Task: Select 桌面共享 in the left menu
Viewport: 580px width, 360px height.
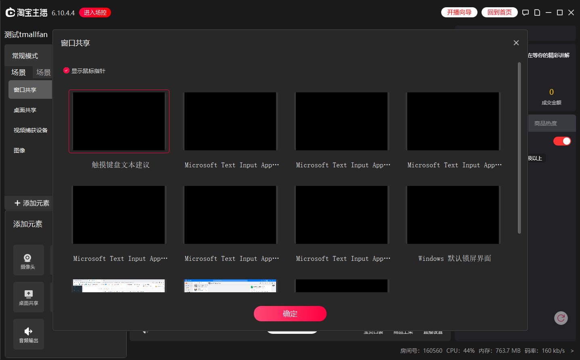Action: tap(25, 110)
